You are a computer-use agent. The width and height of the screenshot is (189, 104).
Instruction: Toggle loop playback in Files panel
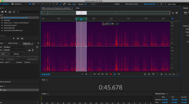(18, 39)
